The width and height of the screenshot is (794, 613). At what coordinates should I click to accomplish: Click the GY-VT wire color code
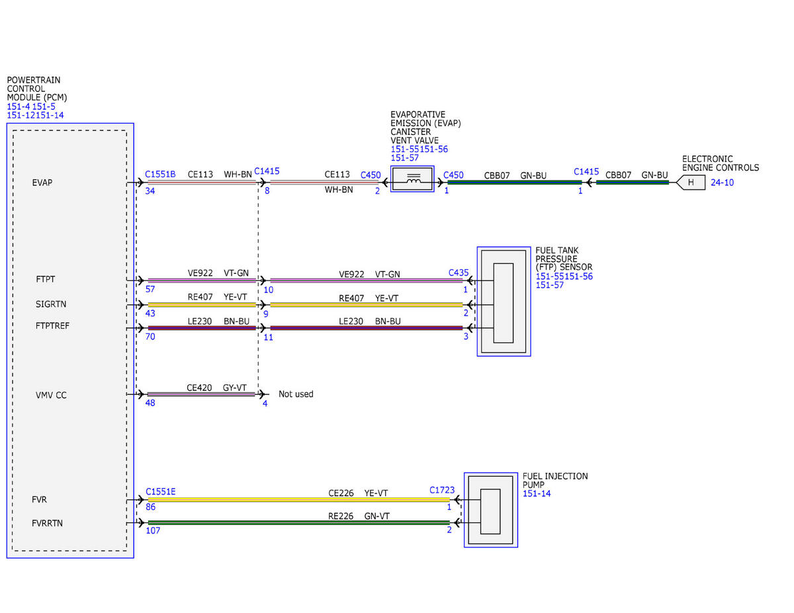235,388
